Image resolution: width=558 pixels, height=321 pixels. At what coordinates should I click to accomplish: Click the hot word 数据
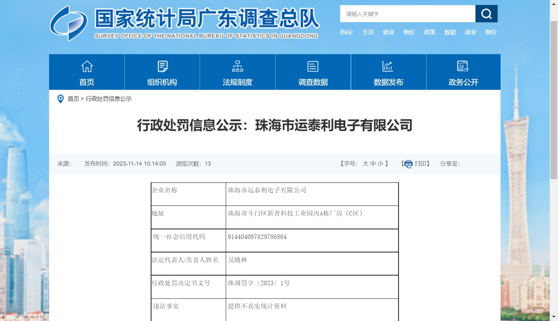coord(450,33)
